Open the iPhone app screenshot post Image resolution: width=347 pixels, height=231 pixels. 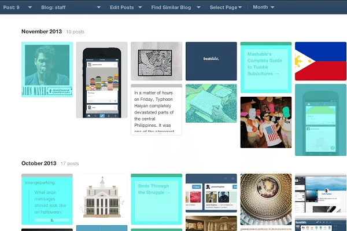pos(102,80)
